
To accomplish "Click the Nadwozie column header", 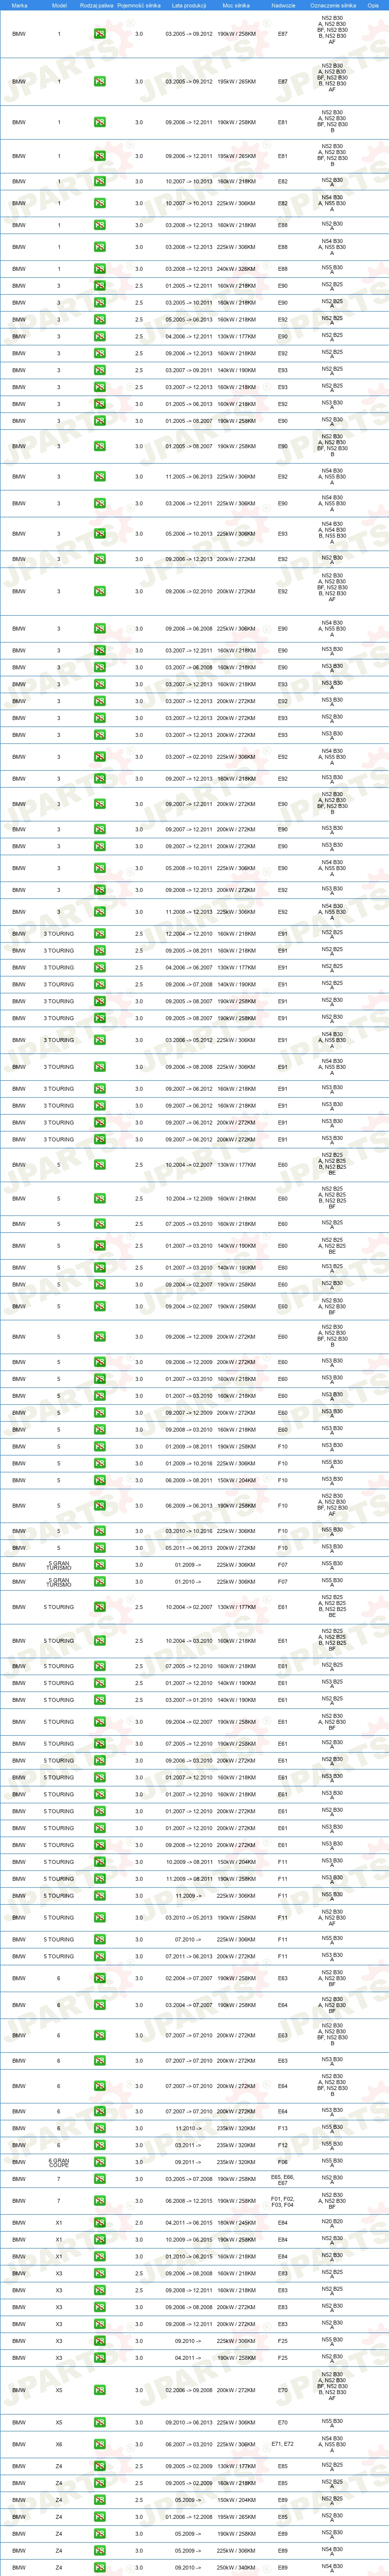I will tap(283, 5).
